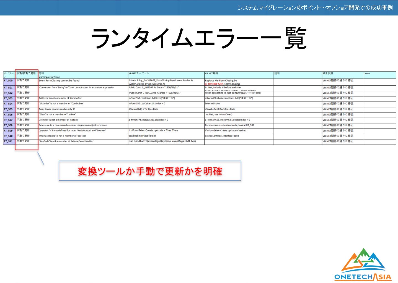Click dSiwakeDat(-1 To 9) as Date cell
Viewport: 398px width, 283px height.
166,109
